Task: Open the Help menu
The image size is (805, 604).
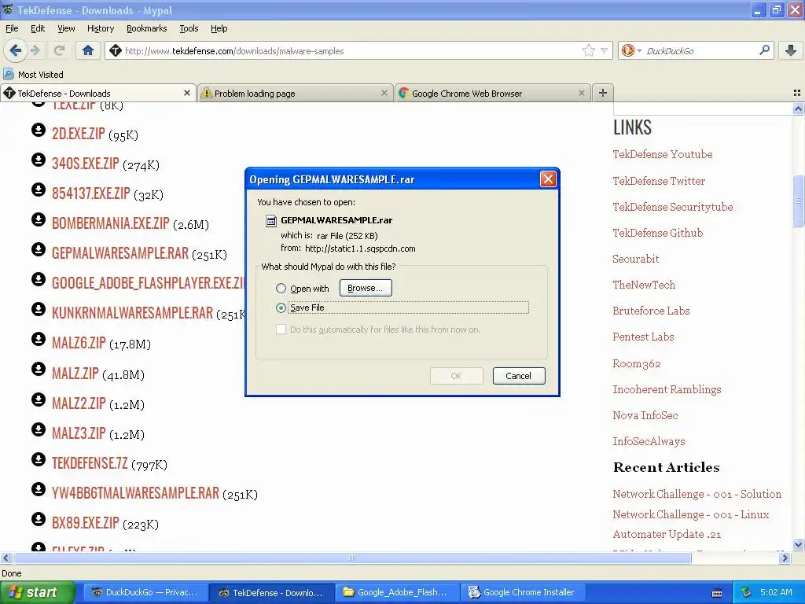Action: 219,28
